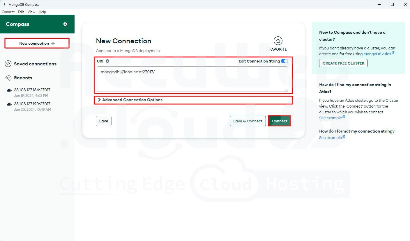The image size is (410, 241).
Task: Click Recents heading text
Action: coord(23,78)
